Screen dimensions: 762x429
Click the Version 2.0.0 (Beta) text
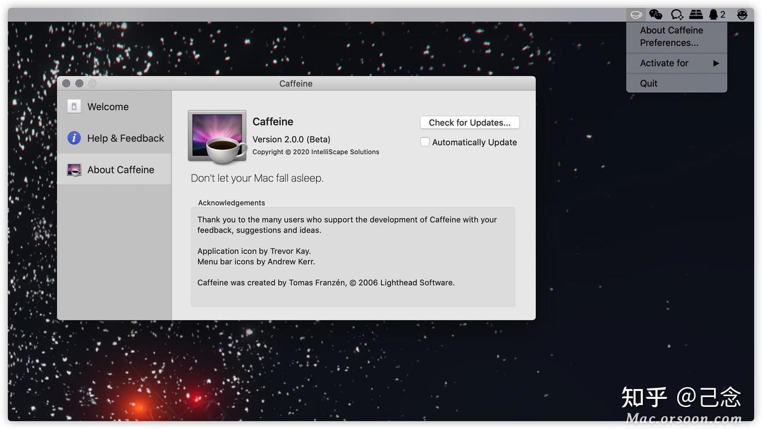tap(291, 140)
